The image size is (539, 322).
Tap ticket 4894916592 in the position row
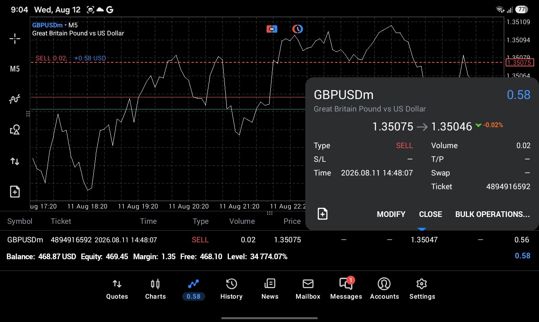click(x=71, y=239)
